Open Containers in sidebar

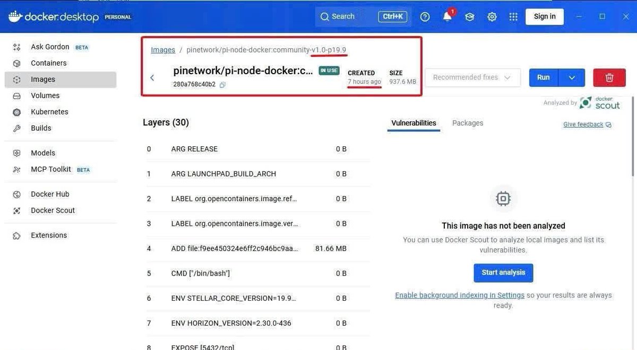(x=61, y=63)
